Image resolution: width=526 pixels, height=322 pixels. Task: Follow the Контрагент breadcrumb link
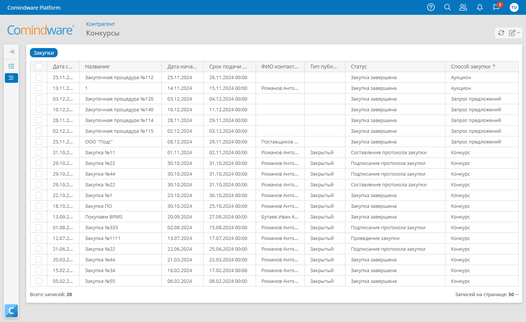(x=100, y=24)
